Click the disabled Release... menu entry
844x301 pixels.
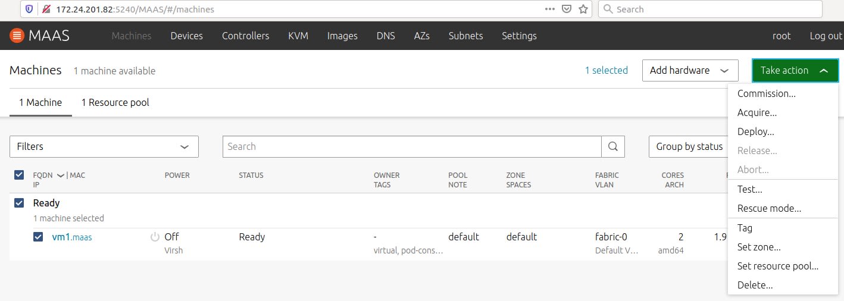[x=783, y=150]
